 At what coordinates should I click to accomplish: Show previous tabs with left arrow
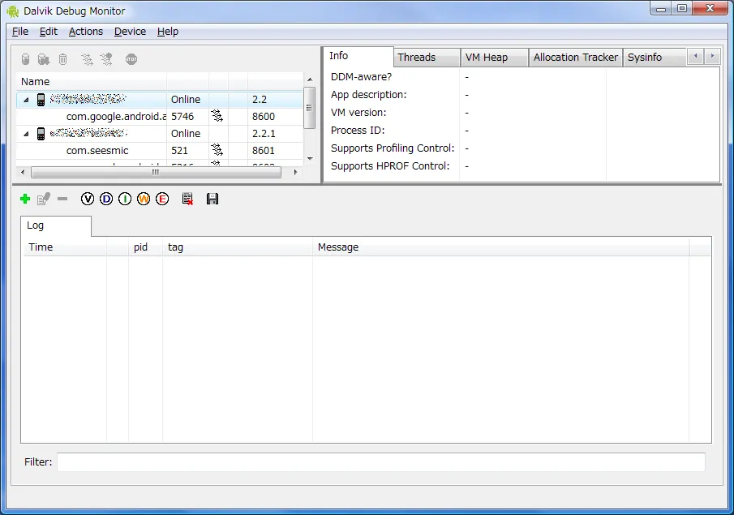(x=696, y=56)
